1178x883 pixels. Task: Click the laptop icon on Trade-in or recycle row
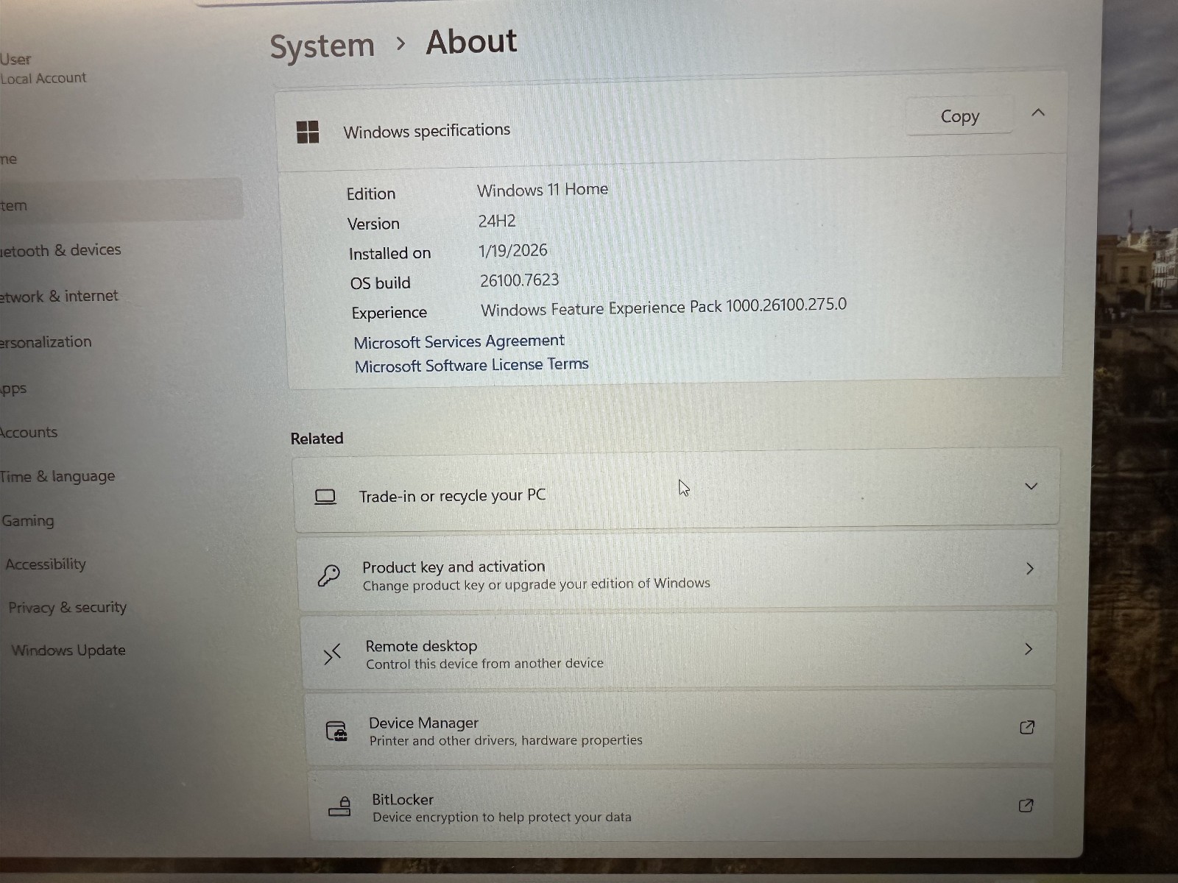click(325, 497)
